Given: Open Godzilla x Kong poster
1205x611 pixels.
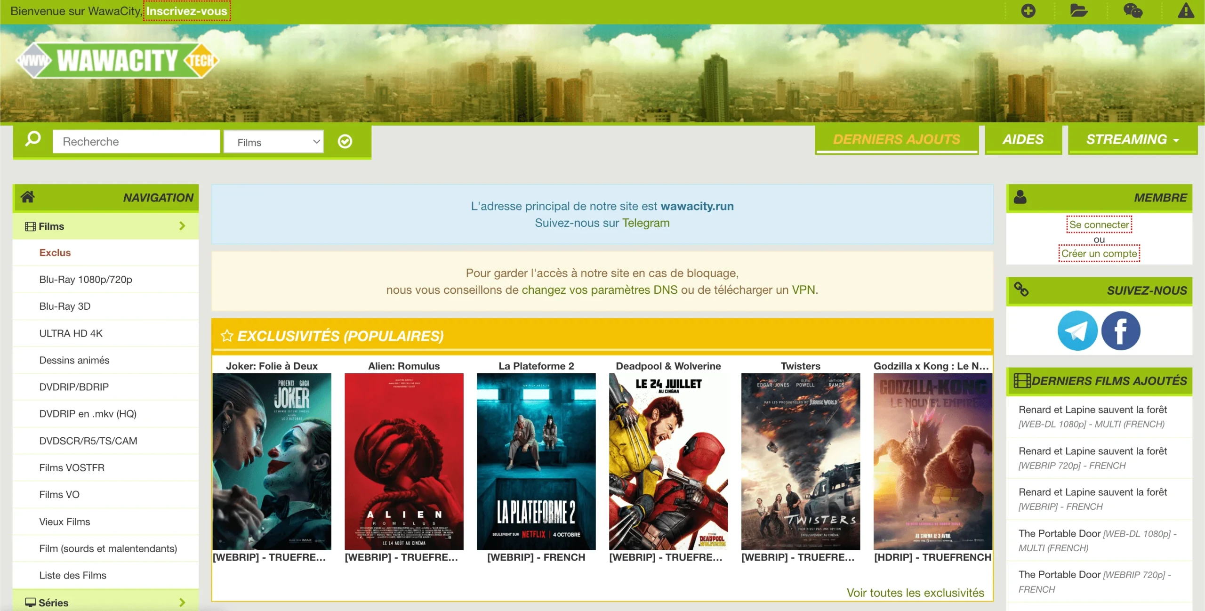Looking at the screenshot, I should 933,461.
